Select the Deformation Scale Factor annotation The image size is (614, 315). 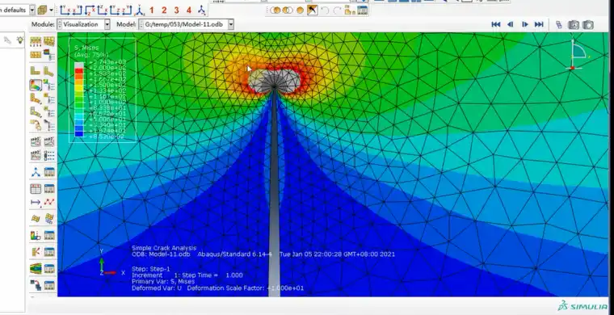coord(245,288)
